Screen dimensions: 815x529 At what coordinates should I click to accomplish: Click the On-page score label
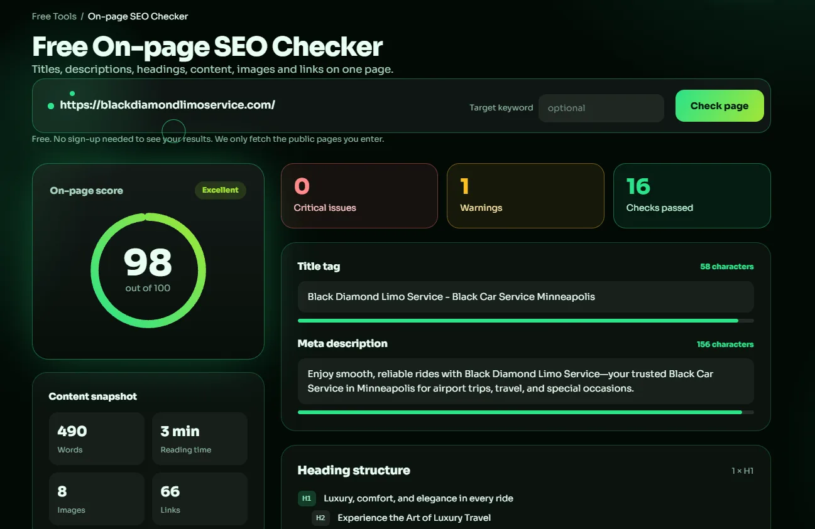tap(87, 191)
